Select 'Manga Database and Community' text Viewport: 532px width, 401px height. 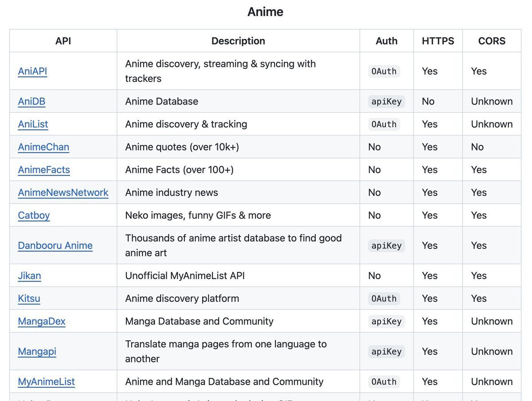pos(199,321)
